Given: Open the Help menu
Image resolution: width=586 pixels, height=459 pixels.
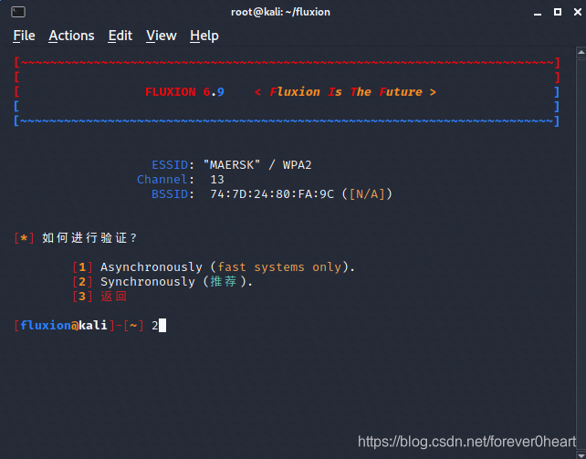Looking at the screenshot, I should 204,36.
